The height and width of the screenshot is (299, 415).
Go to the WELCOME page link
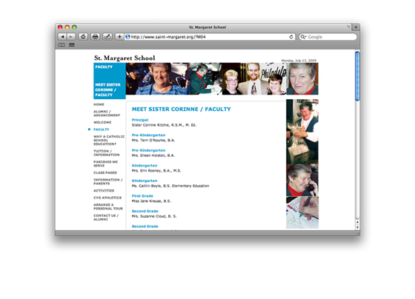tap(102, 122)
